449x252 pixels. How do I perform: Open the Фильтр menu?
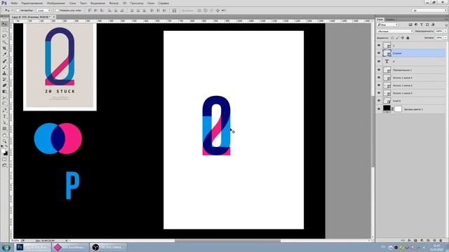(114, 3)
